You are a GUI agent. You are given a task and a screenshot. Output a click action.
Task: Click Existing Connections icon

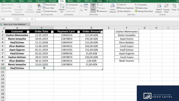pyautogui.click(x=30, y=8)
